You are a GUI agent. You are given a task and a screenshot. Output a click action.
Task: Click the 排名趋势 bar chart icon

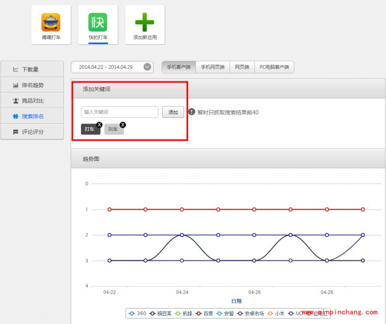15,85
